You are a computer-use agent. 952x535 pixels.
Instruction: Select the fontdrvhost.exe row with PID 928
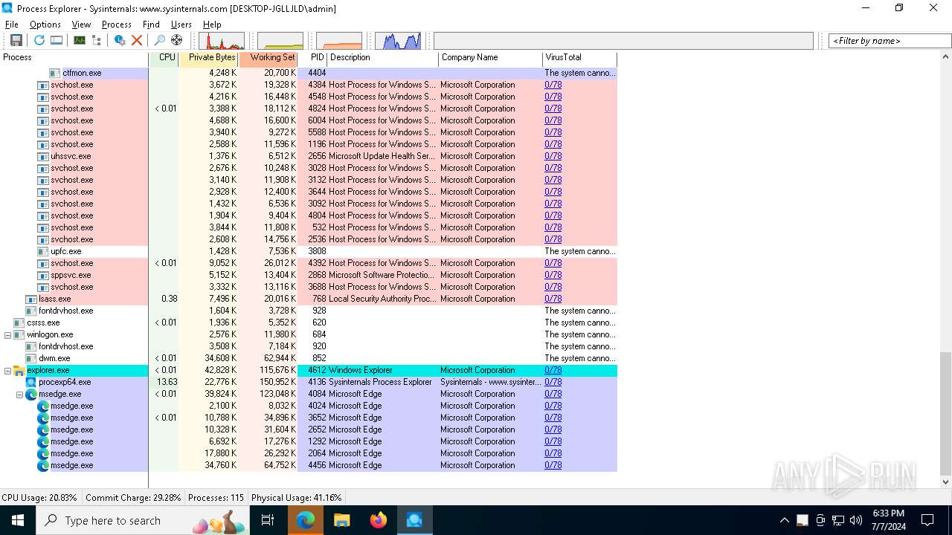309,311
